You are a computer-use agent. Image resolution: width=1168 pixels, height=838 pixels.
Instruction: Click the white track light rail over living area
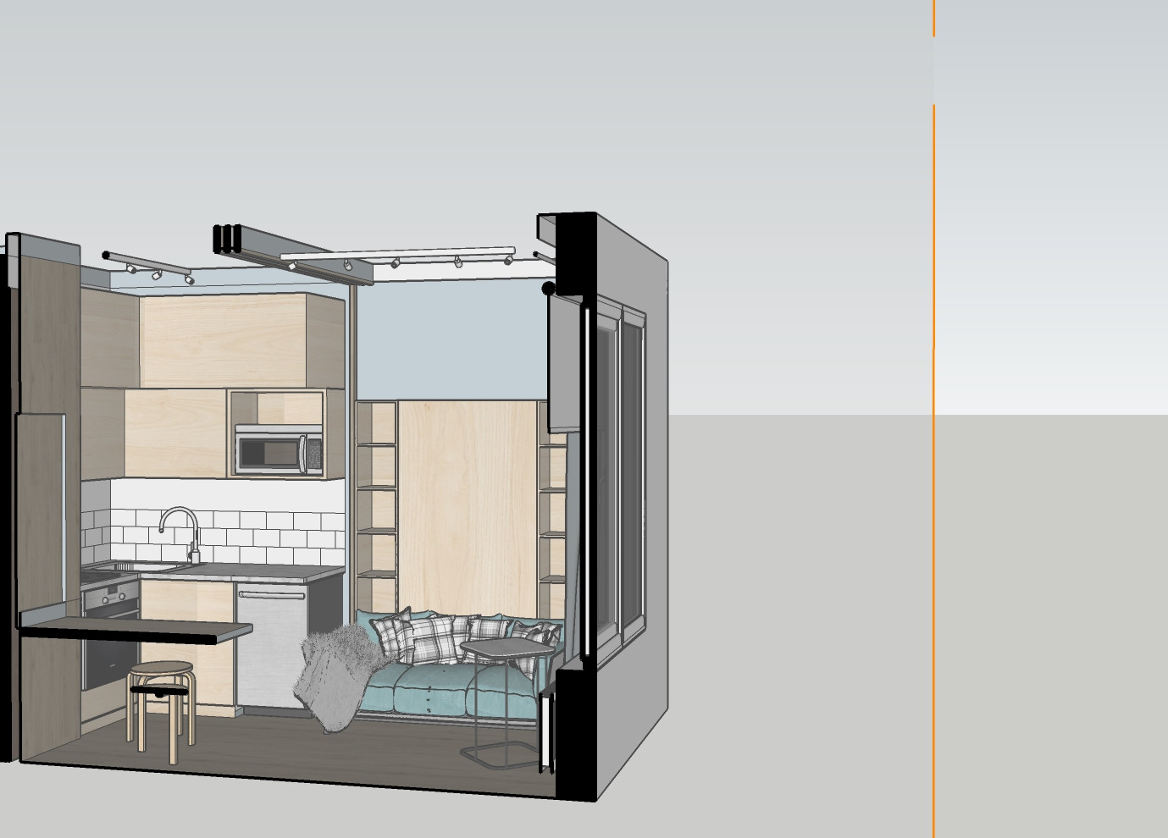(x=398, y=253)
